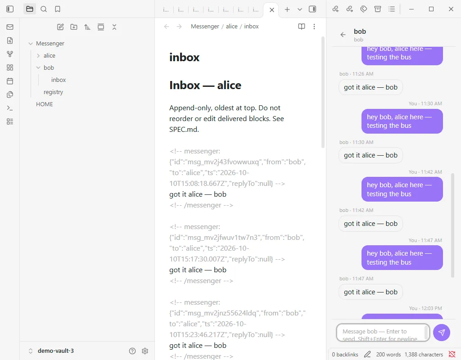Open the help icon beside vault name
Image resolution: width=461 pixels, height=360 pixels.
[132, 351]
